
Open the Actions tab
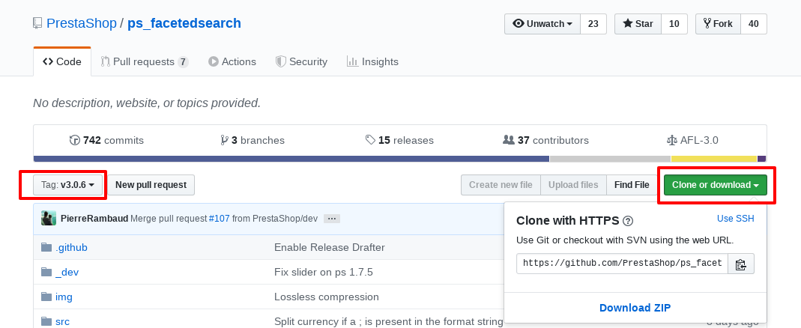[232, 62]
